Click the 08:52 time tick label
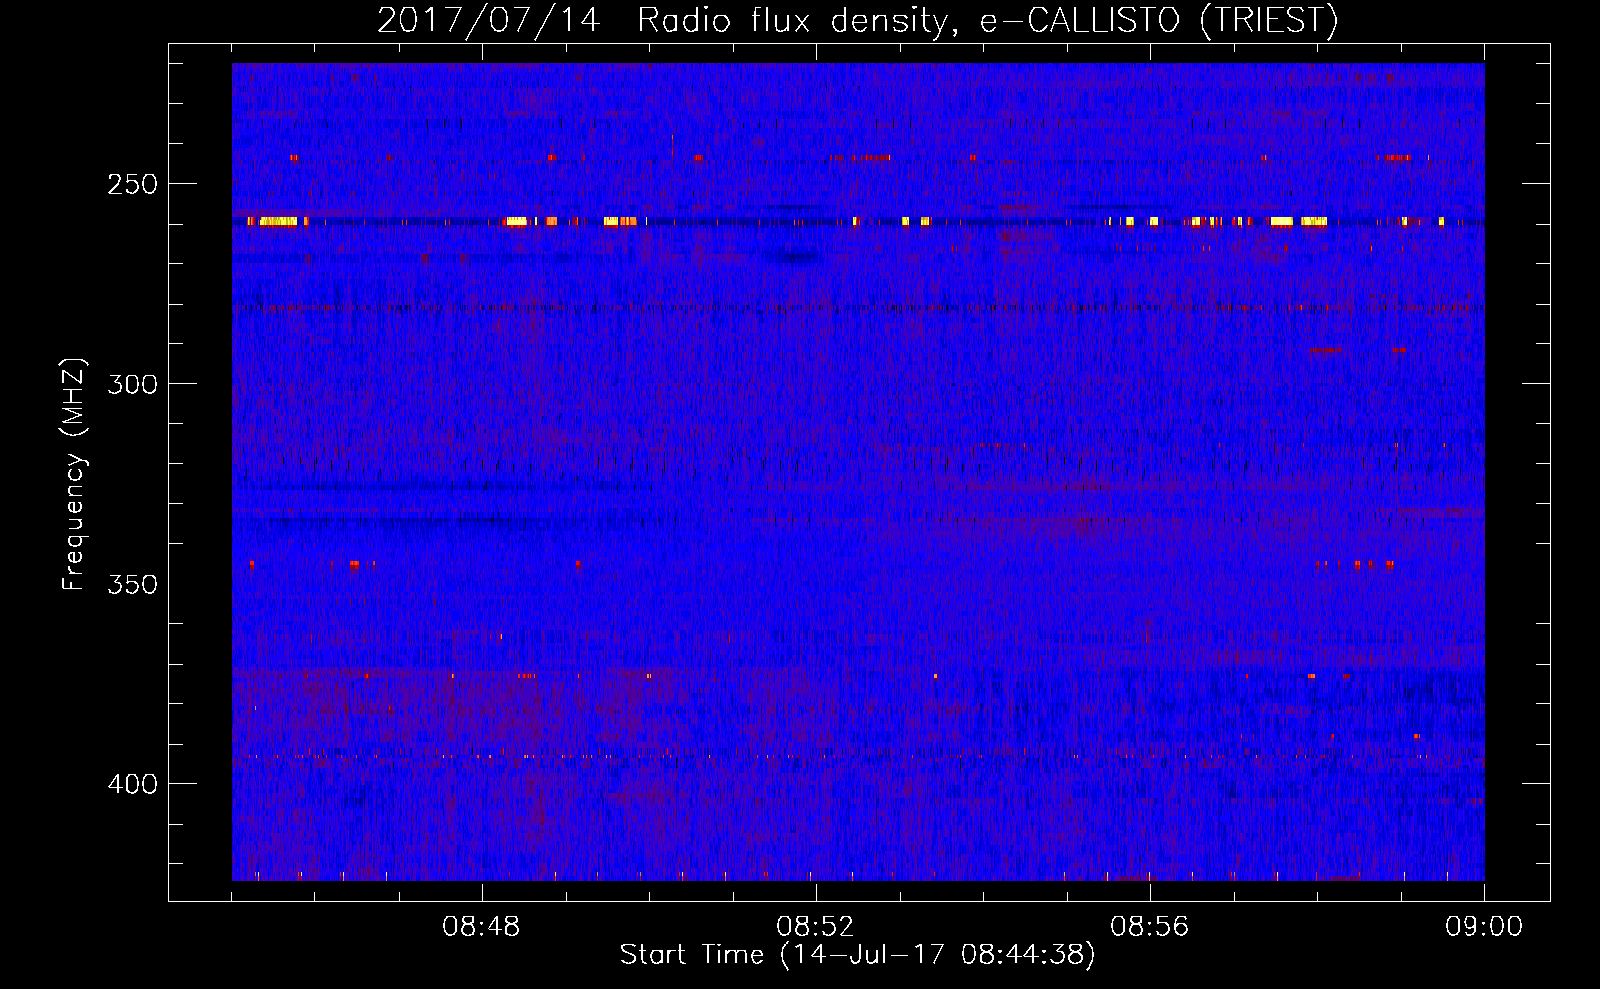This screenshot has height=989, width=1600. 816,927
